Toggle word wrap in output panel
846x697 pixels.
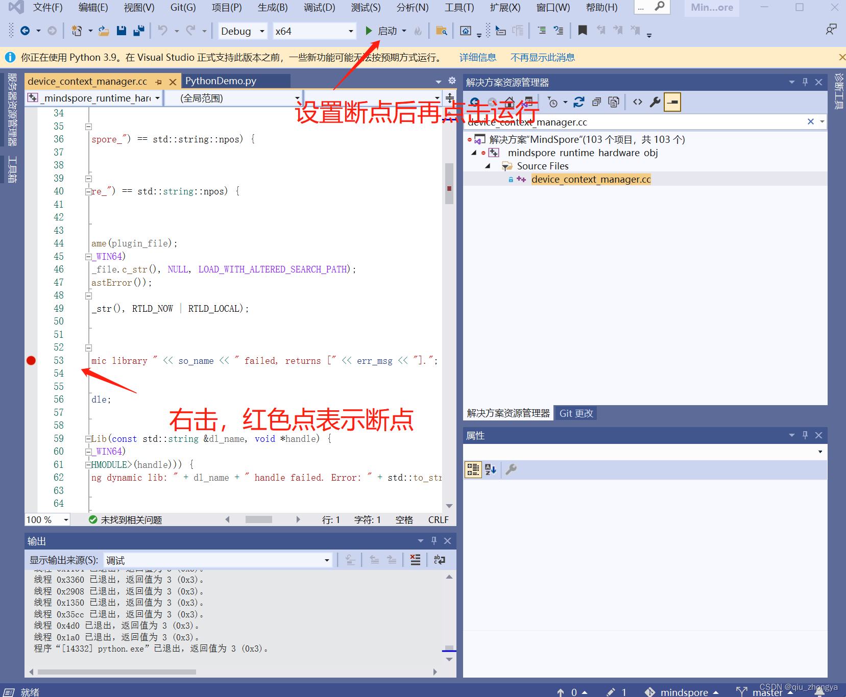pyautogui.click(x=439, y=560)
